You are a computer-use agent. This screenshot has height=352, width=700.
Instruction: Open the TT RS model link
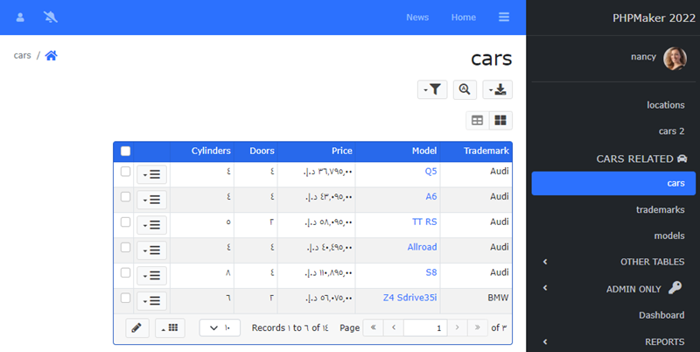(x=423, y=222)
